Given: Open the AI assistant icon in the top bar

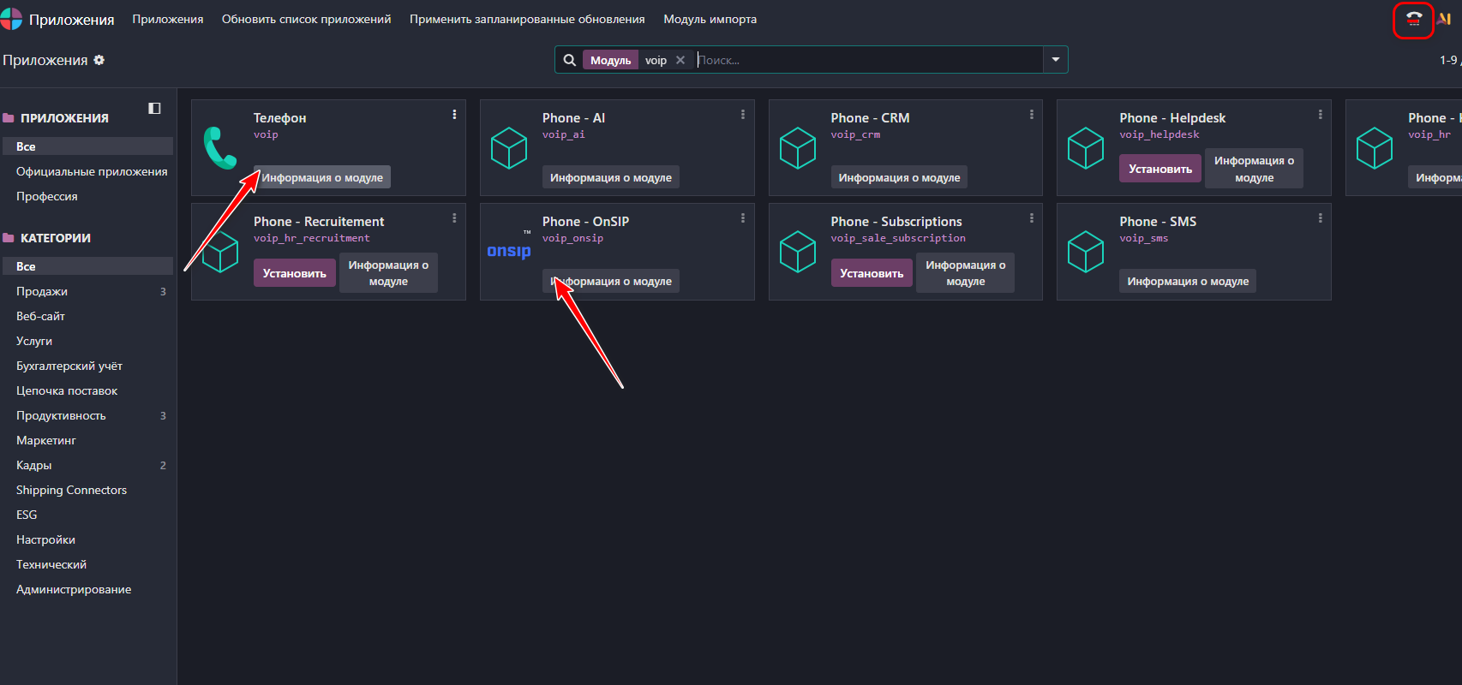Looking at the screenshot, I should pyautogui.click(x=1444, y=19).
